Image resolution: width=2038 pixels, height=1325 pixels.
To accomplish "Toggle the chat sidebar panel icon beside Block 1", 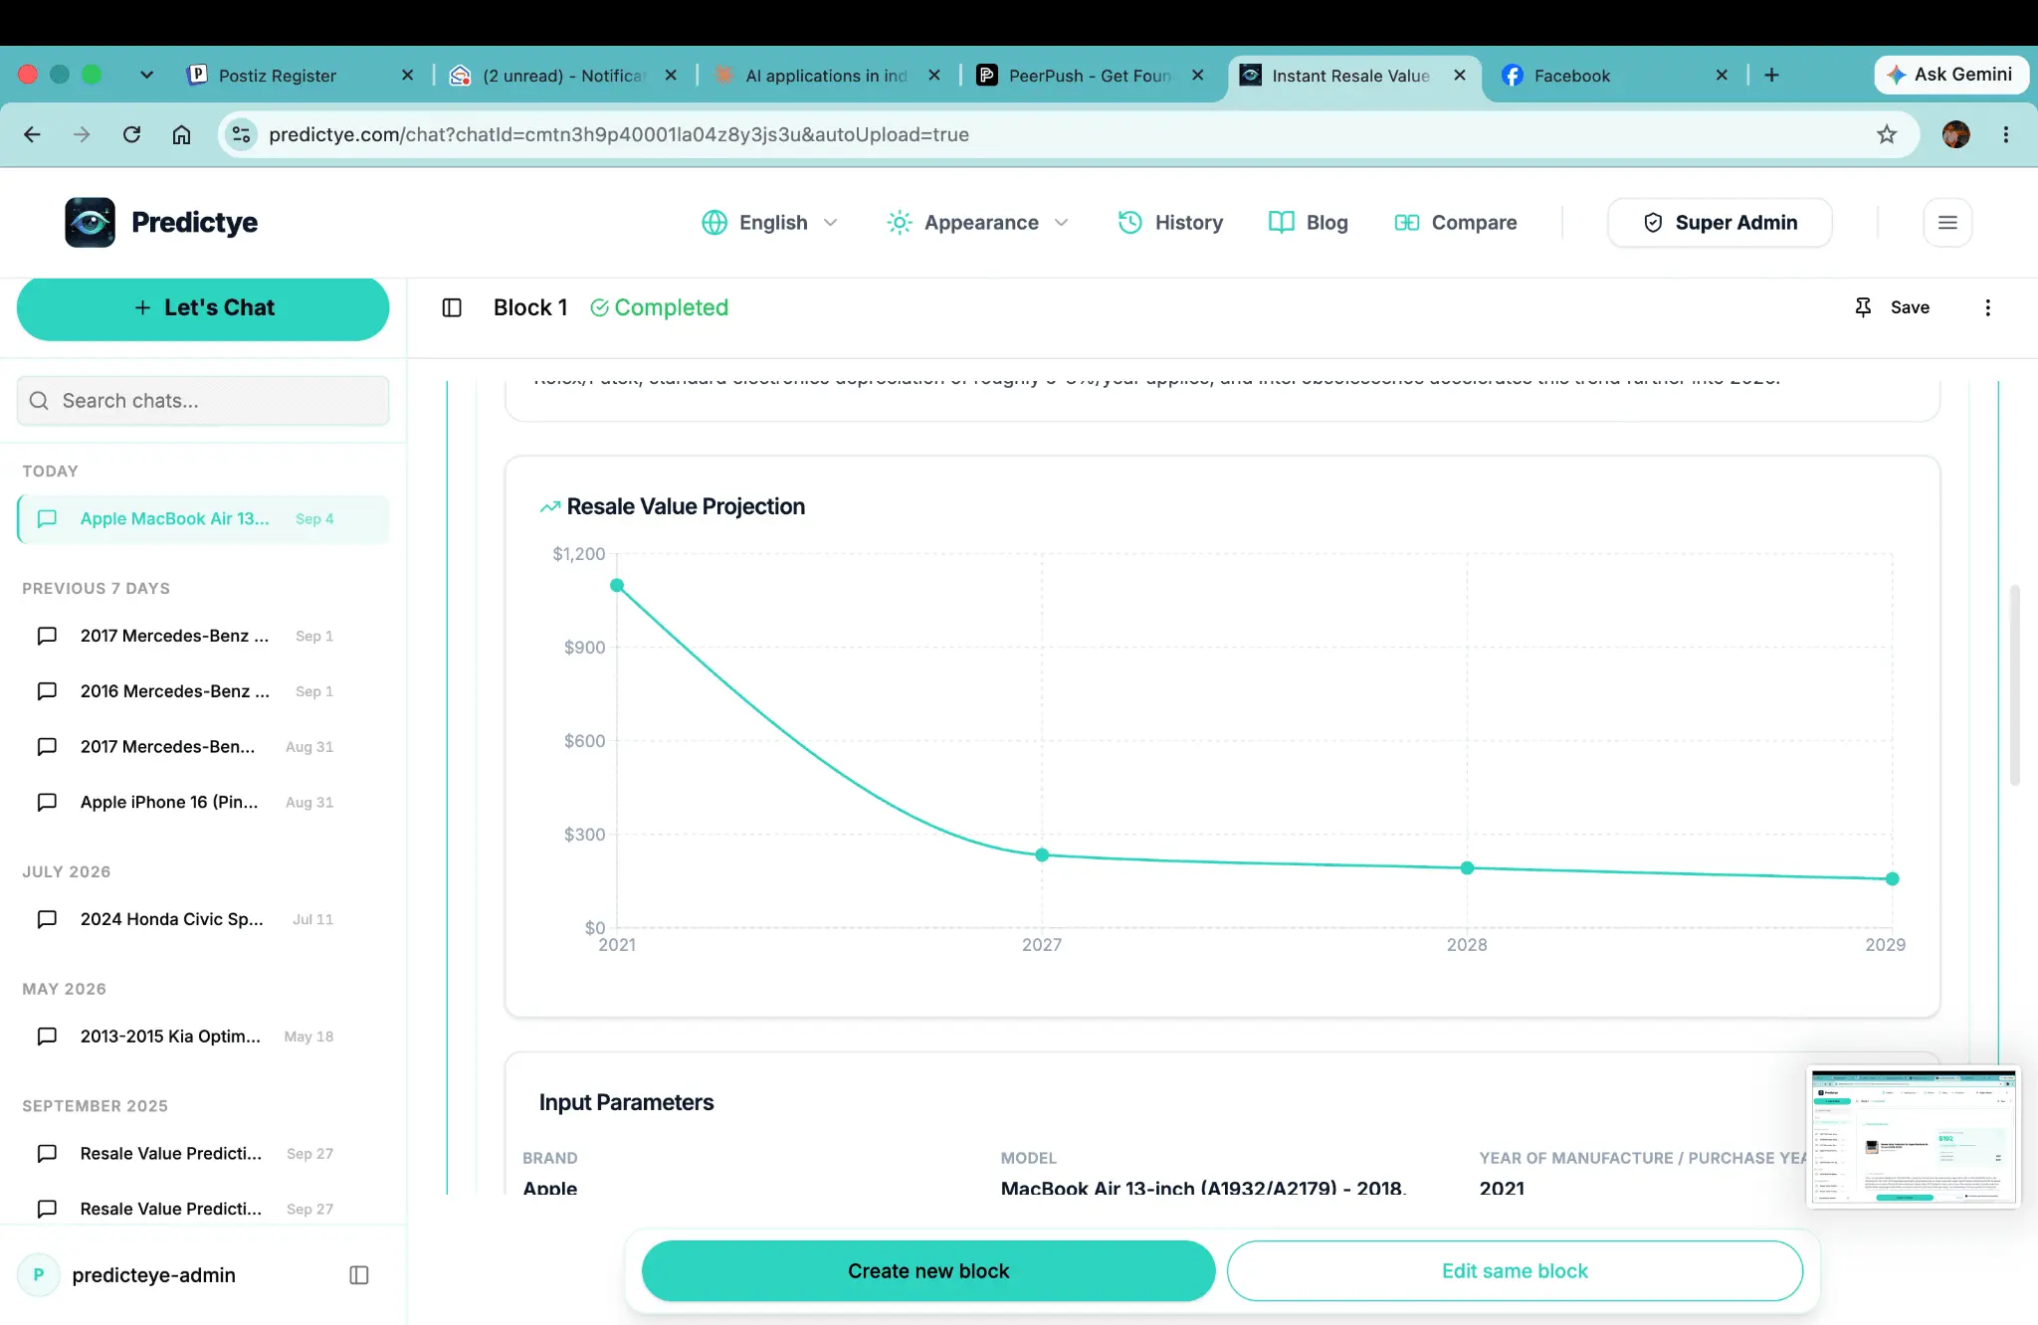I will [452, 307].
